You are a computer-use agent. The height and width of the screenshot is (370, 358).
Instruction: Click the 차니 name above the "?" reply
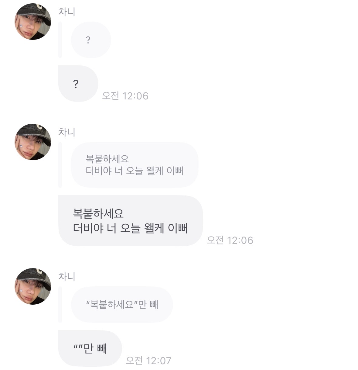coord(66,12)
